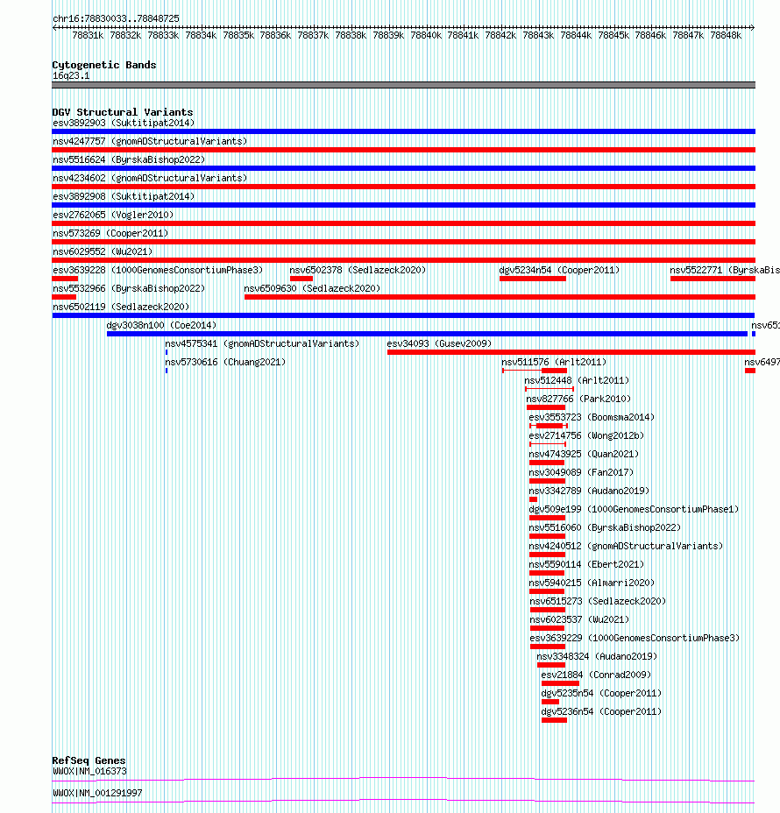The width and height of the screenshot is (780, 813).
Task: Click the chr16:78830033..78848725 coordinate label
Action: coord(117,18)
